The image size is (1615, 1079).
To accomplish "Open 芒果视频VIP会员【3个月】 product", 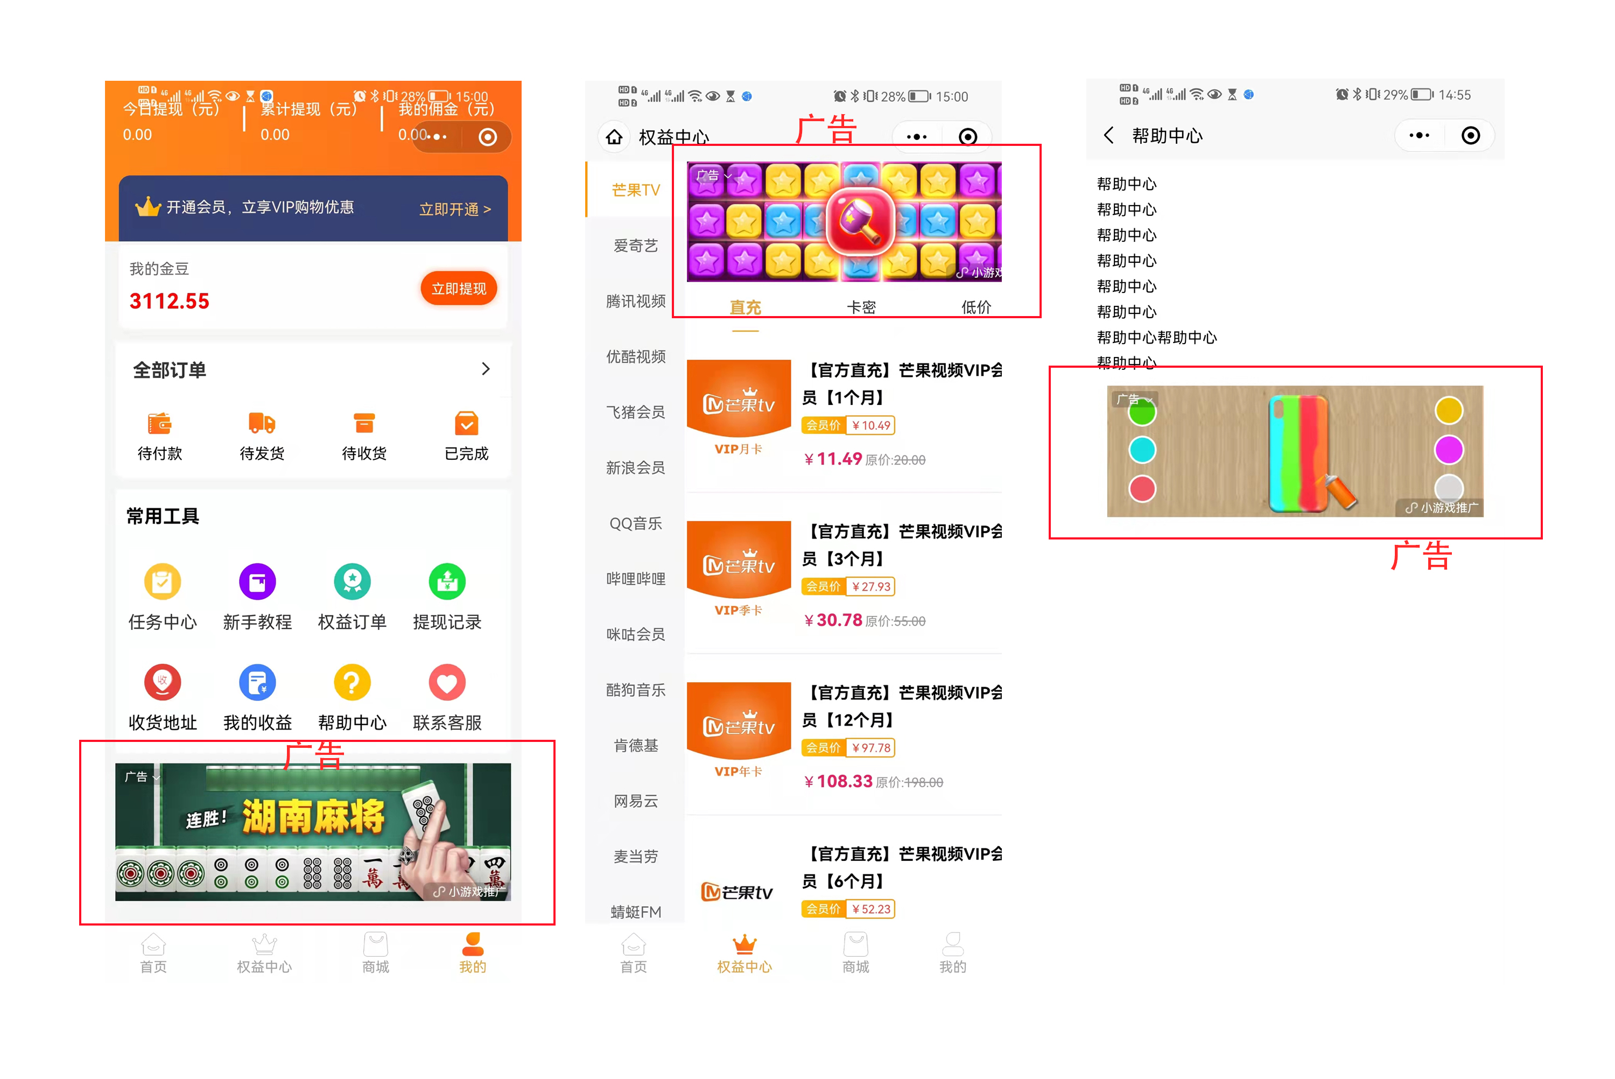I will [x=844, y=575].
